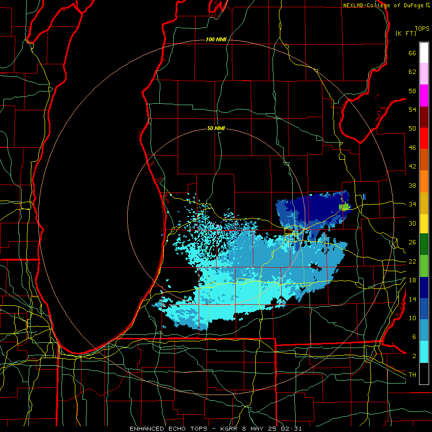432x432 pixels.
Task: Pick the cyan 10 kft legend swatch
Action: coord(424,352)
